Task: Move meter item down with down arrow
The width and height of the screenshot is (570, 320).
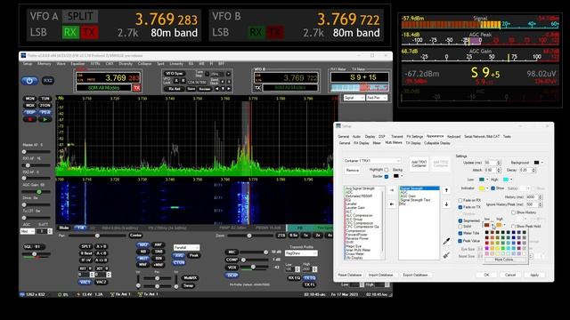Action: click(446, 204)
